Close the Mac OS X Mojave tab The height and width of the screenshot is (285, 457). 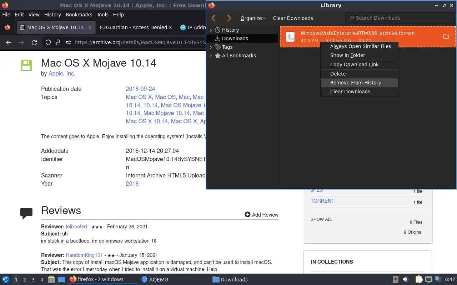[x=90, y=27]
